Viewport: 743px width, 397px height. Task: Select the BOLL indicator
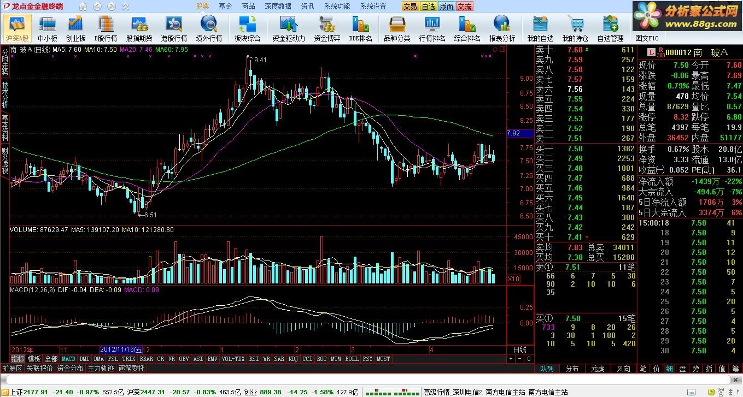[x=352, y=359]
